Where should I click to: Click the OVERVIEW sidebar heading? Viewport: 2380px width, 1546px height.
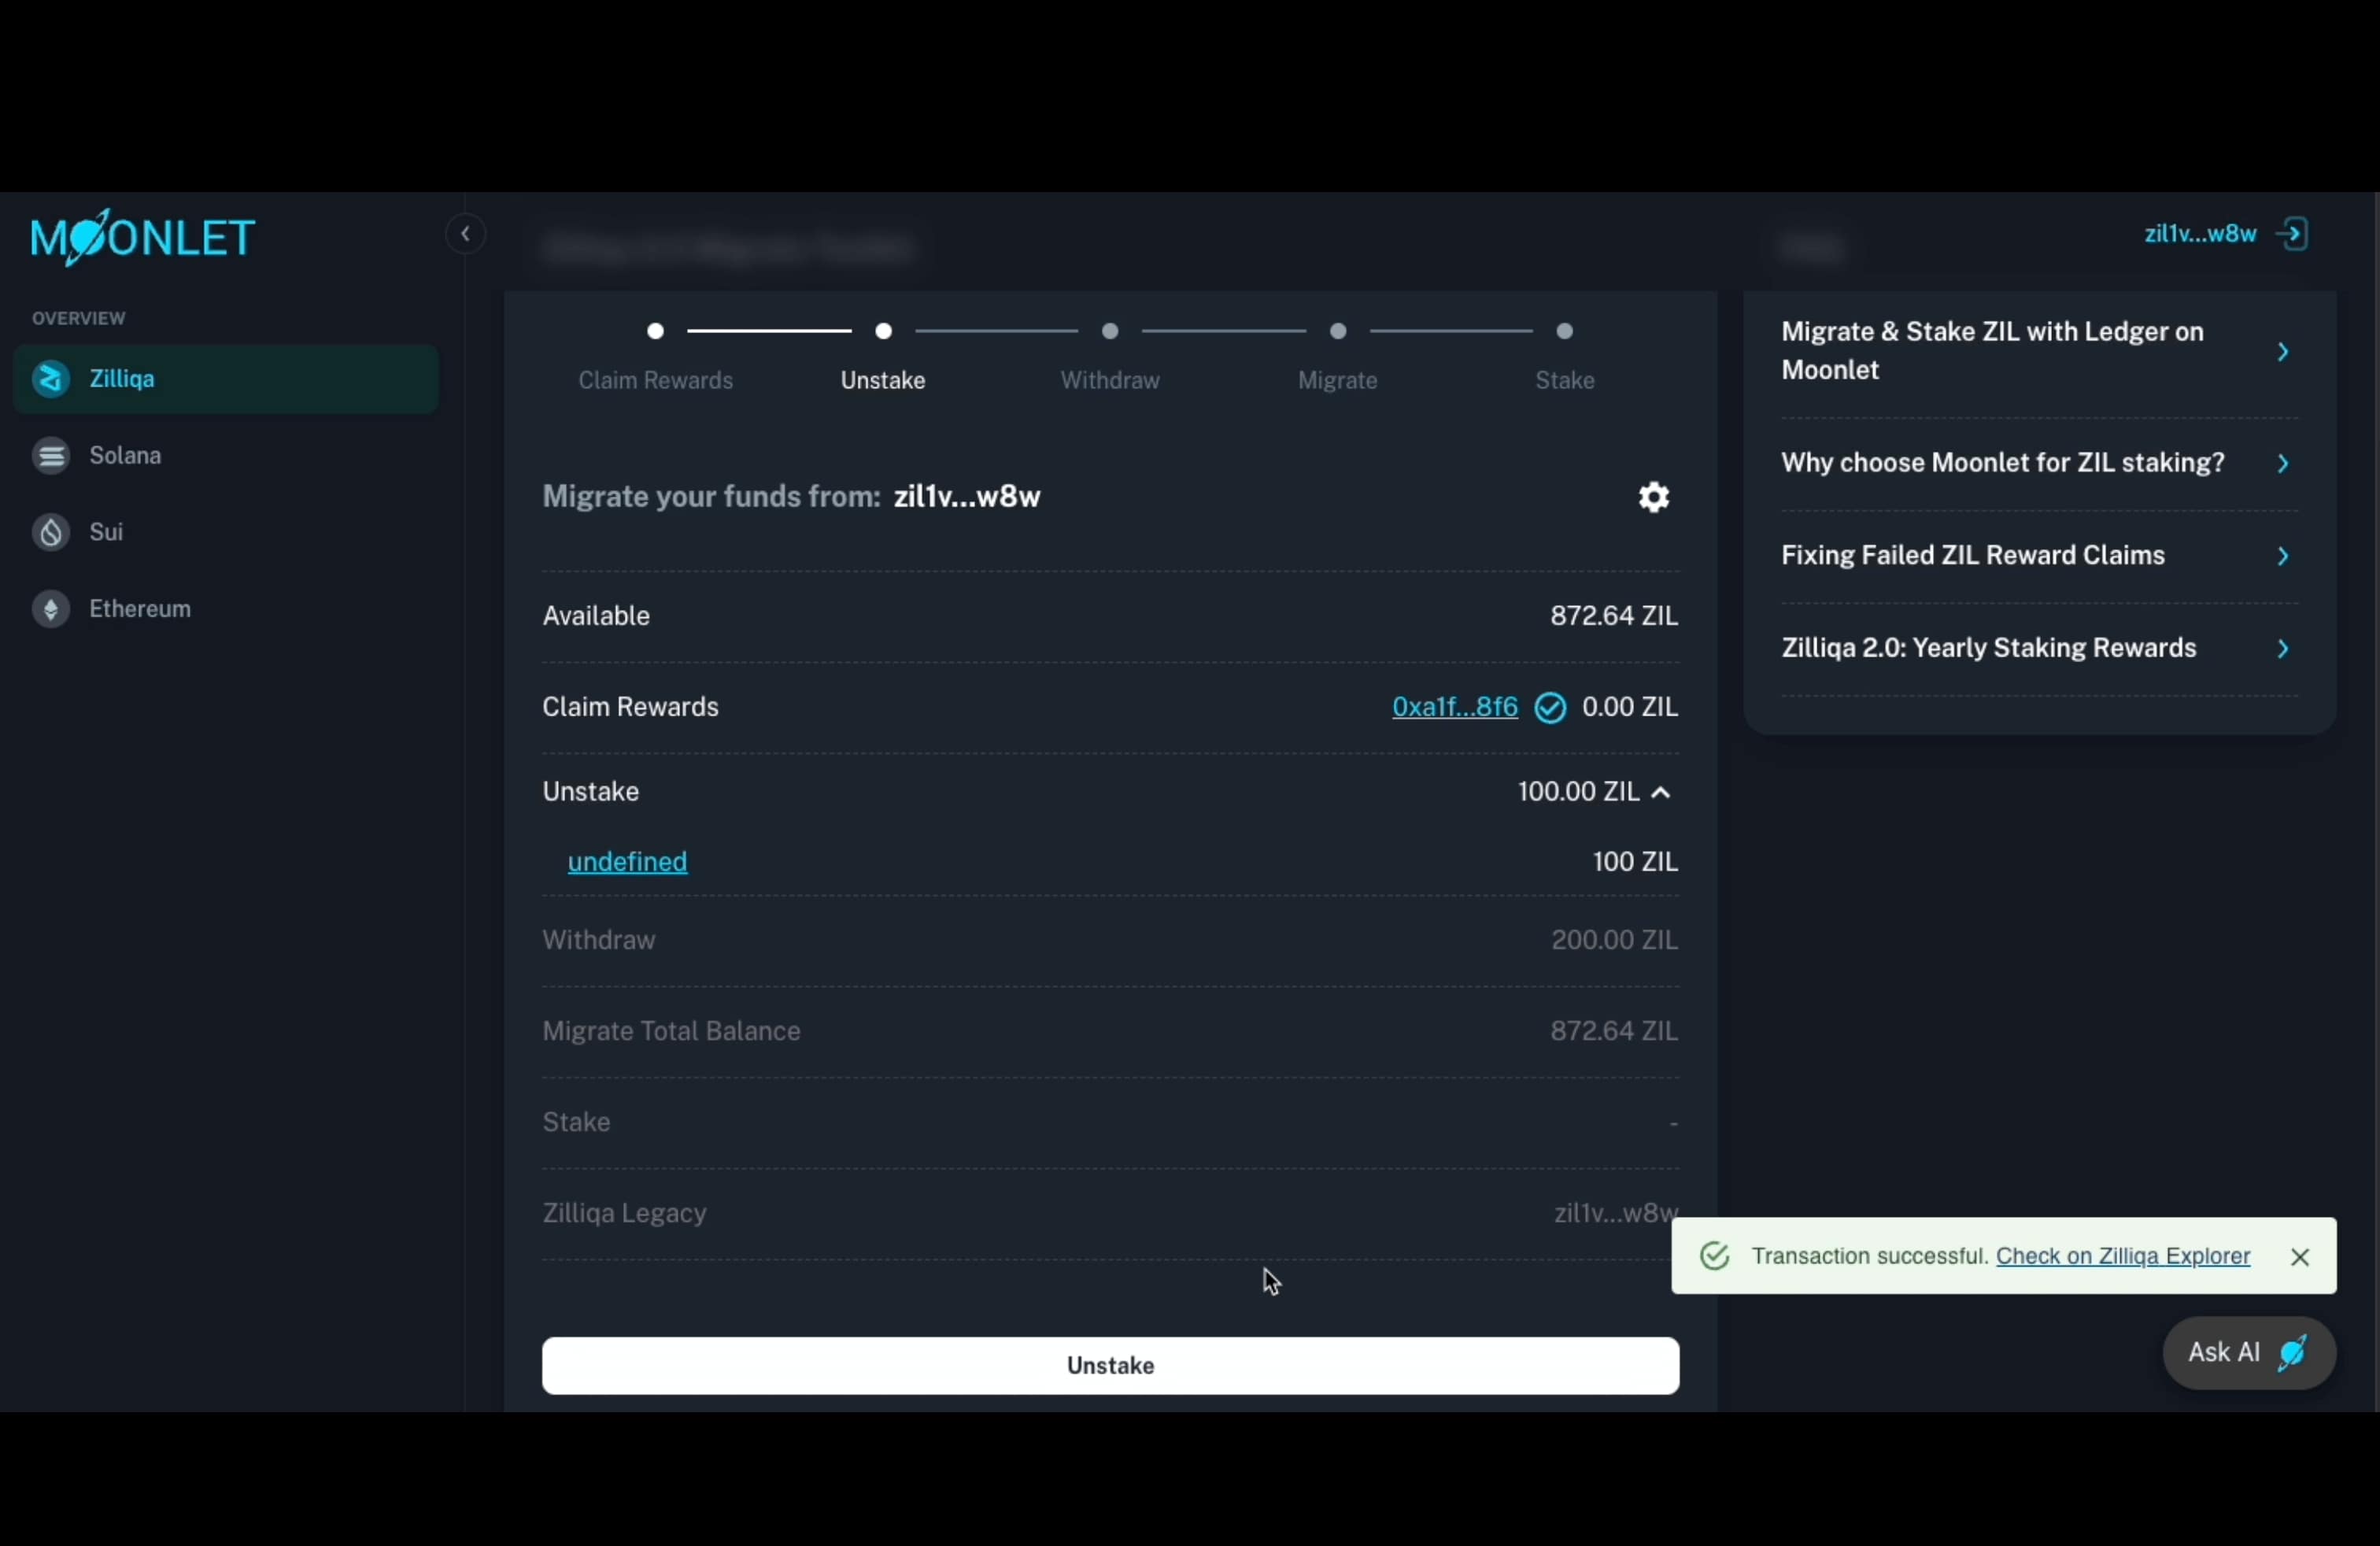coord(79,319)
